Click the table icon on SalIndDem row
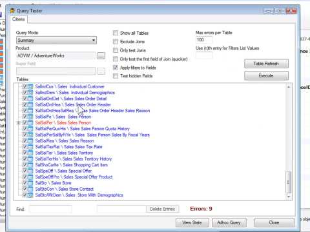This screenshot has width=310, height=232. coord(31,93)
